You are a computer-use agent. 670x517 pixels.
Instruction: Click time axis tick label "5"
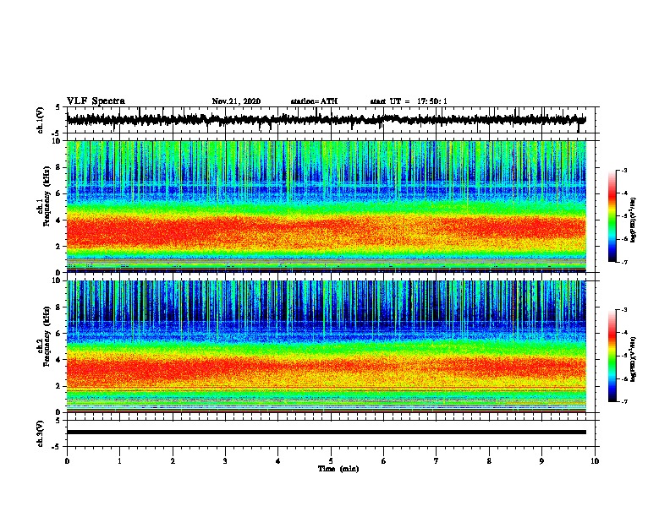point(331,461)
